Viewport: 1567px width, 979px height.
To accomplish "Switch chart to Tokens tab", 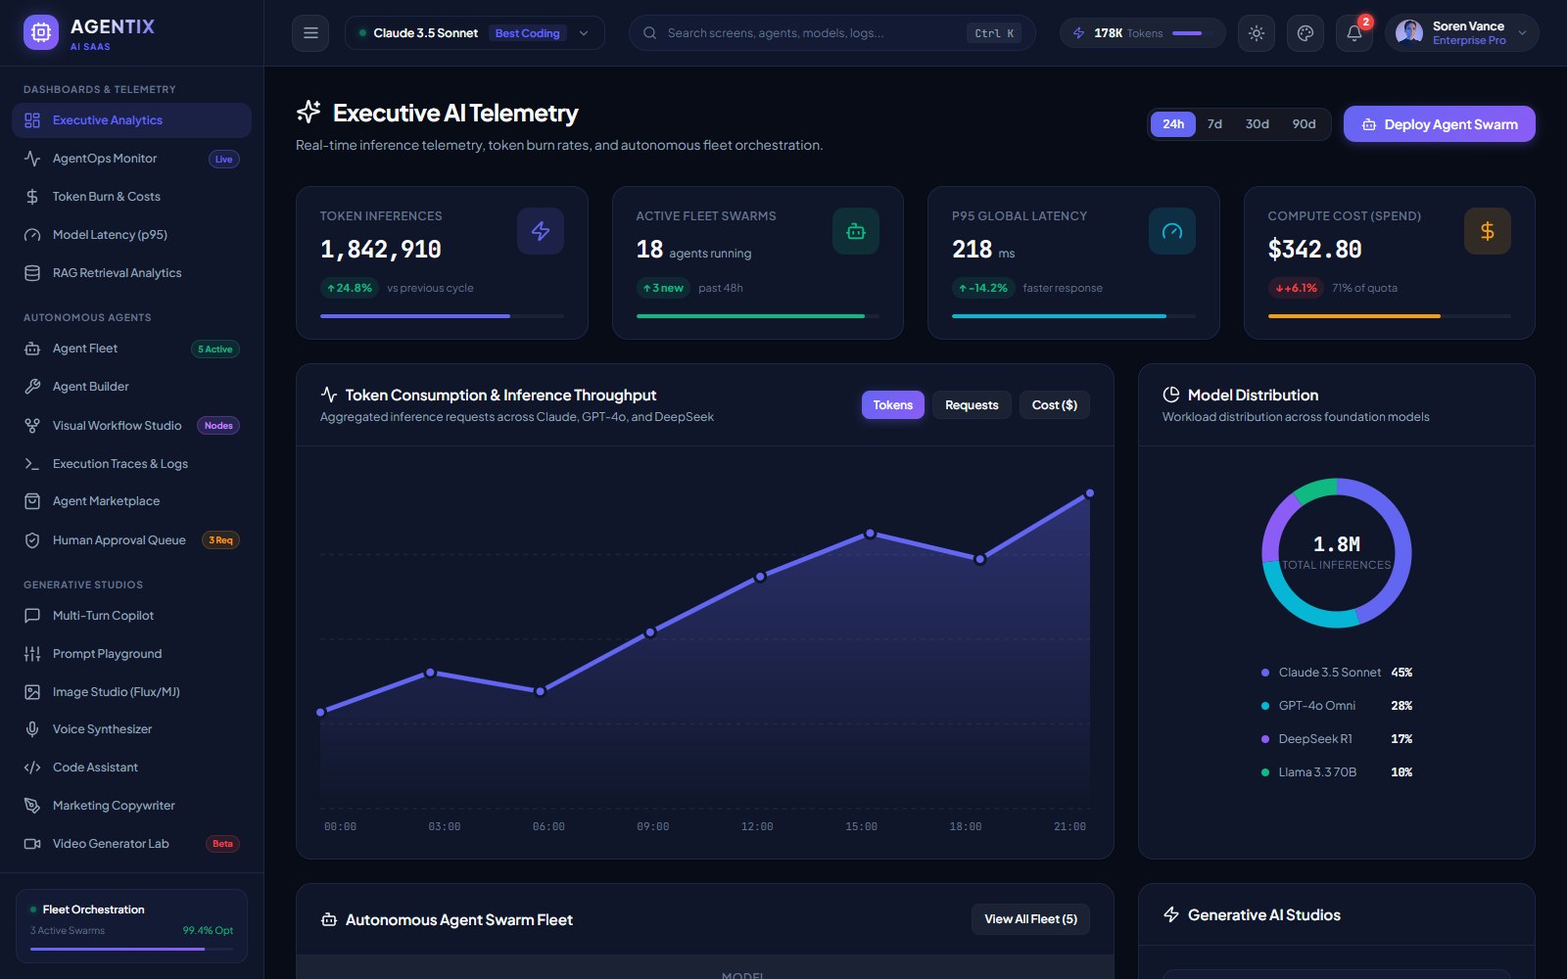I will pos(892,405).
